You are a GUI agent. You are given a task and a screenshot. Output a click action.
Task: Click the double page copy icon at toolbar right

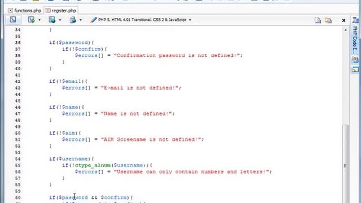point(328,20)
